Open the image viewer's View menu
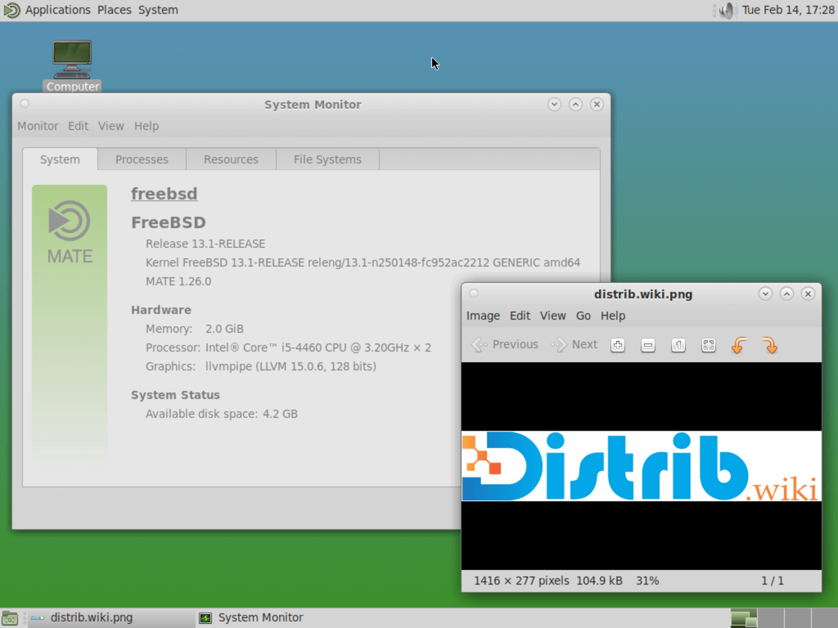The height and width of the screenshot is (628, 838). 553,316
